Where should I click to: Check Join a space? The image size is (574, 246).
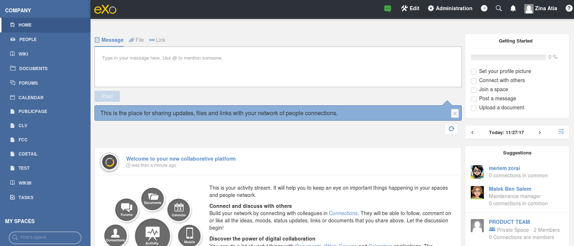tap(474, 90)
